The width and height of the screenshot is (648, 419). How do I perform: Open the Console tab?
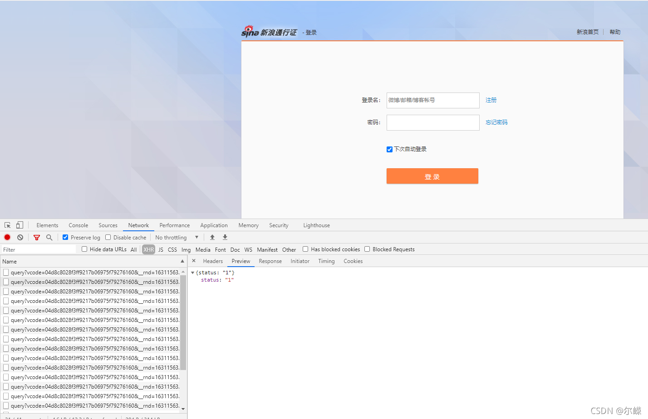pyautogui.click(x=79, y=225)
